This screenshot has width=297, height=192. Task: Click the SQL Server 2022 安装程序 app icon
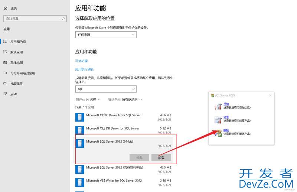pyautogui.click(x=79, y=169)
